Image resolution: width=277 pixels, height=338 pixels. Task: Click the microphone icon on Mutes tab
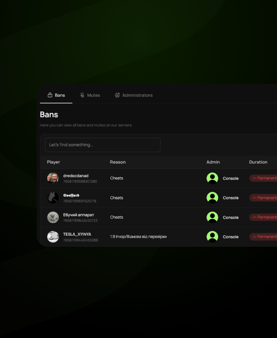(x=82, y=95)
